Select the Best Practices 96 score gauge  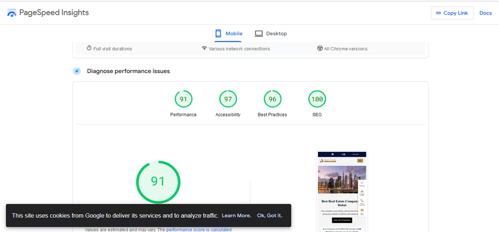point(273,98)
